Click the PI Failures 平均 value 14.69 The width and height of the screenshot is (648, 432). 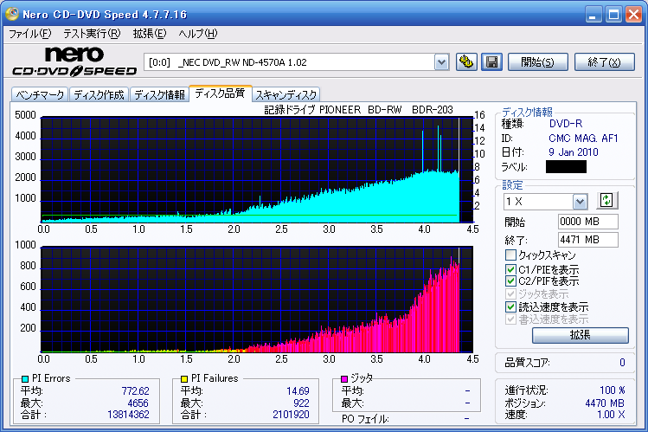[x=298, y=391]
